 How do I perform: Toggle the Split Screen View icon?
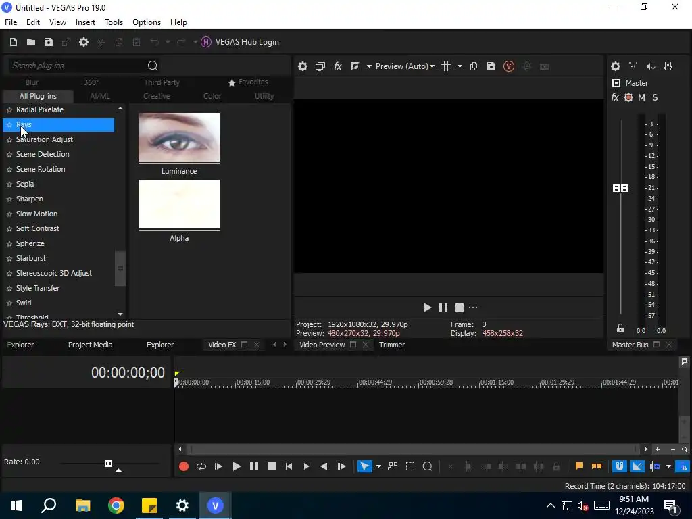point(355,66)
